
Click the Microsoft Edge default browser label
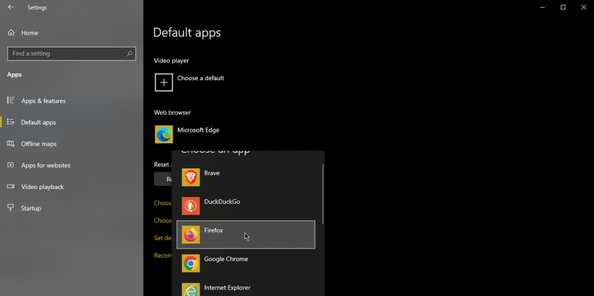pyautogui.click(x=198, y=130)
